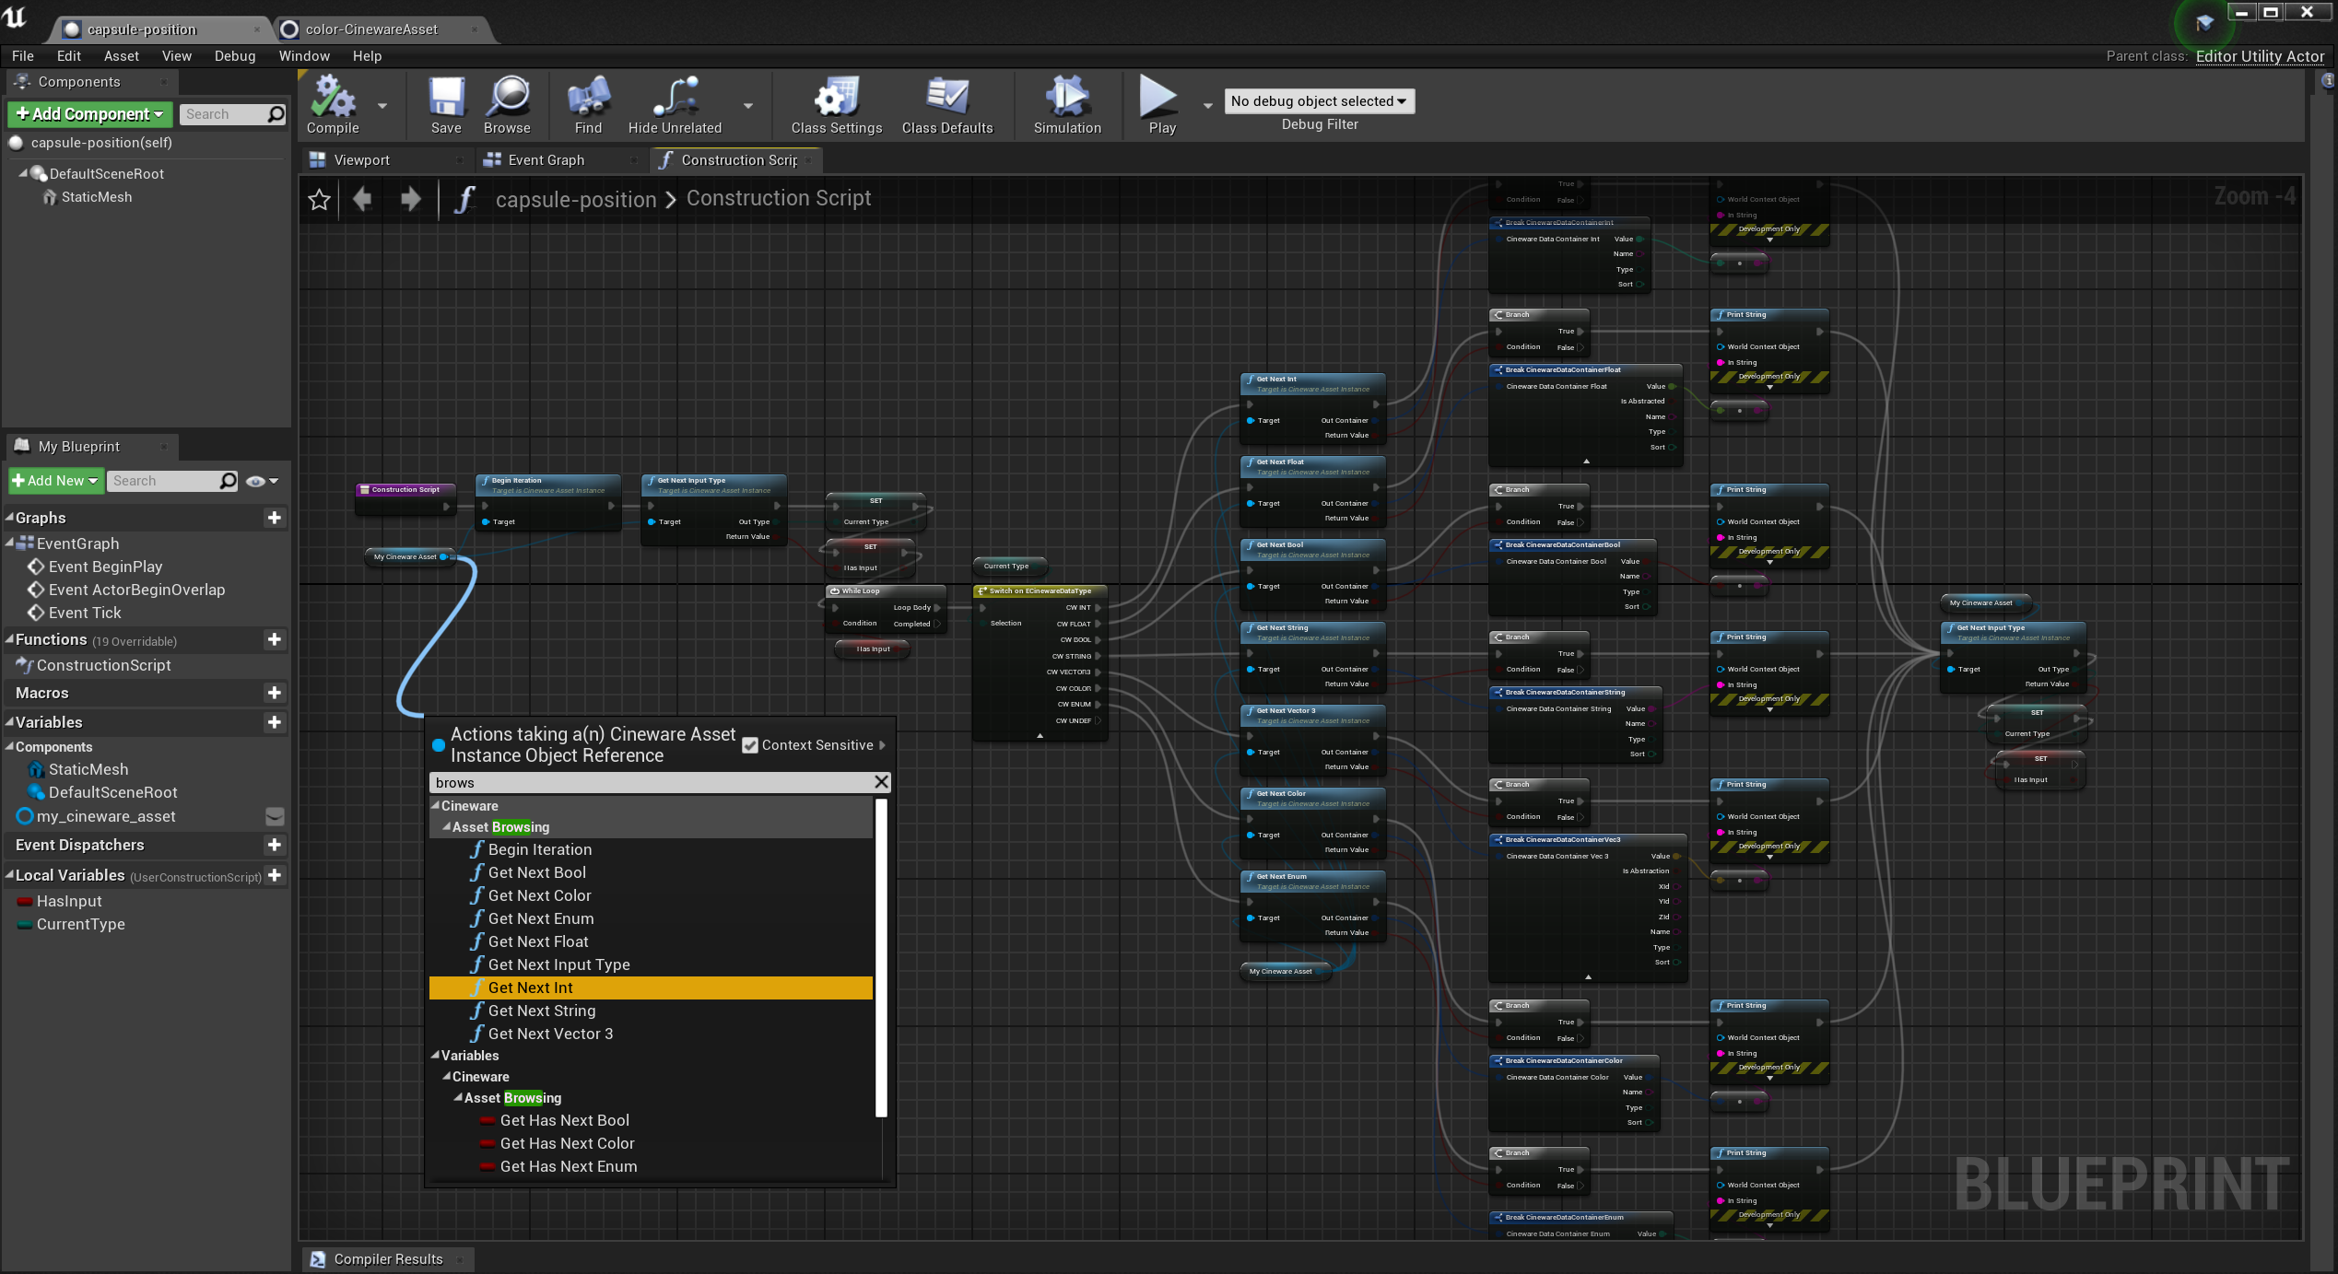Clear the brows search with the X icon

click(881, 782)
